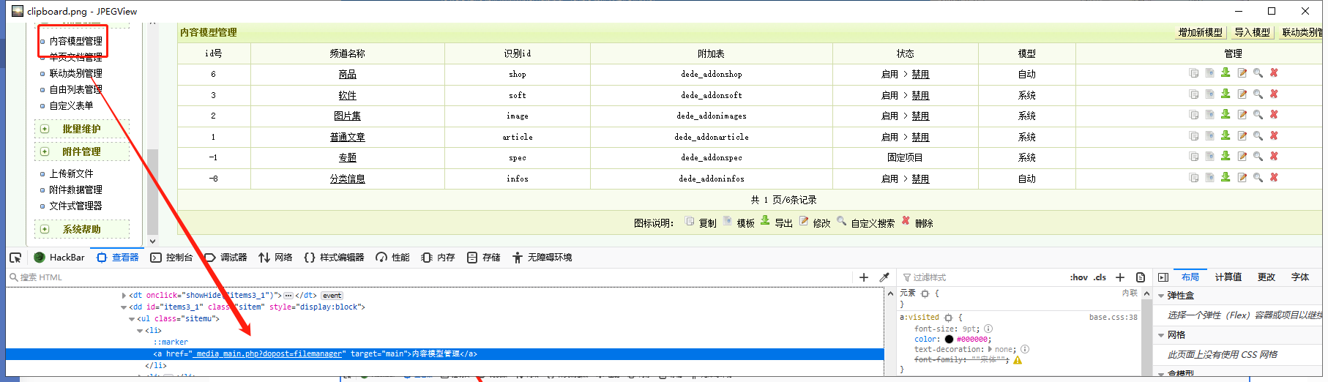The height and width of the screenshot is (382, 1328).
Task: Expand the dt onclick node
Action: (124, 296)
